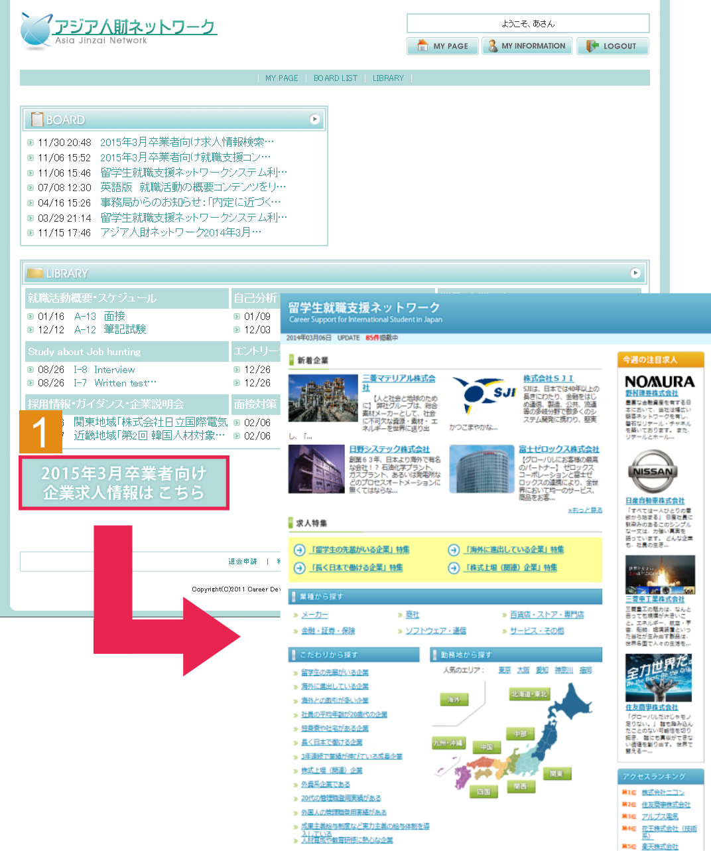Open board post dated 11/30 20:48
The image size is (711, 851).
[x=186, y=142]
